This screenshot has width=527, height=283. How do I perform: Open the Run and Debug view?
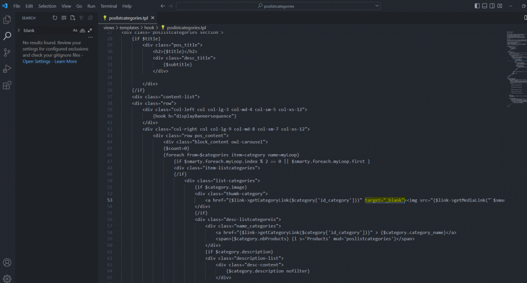point(7,69)
